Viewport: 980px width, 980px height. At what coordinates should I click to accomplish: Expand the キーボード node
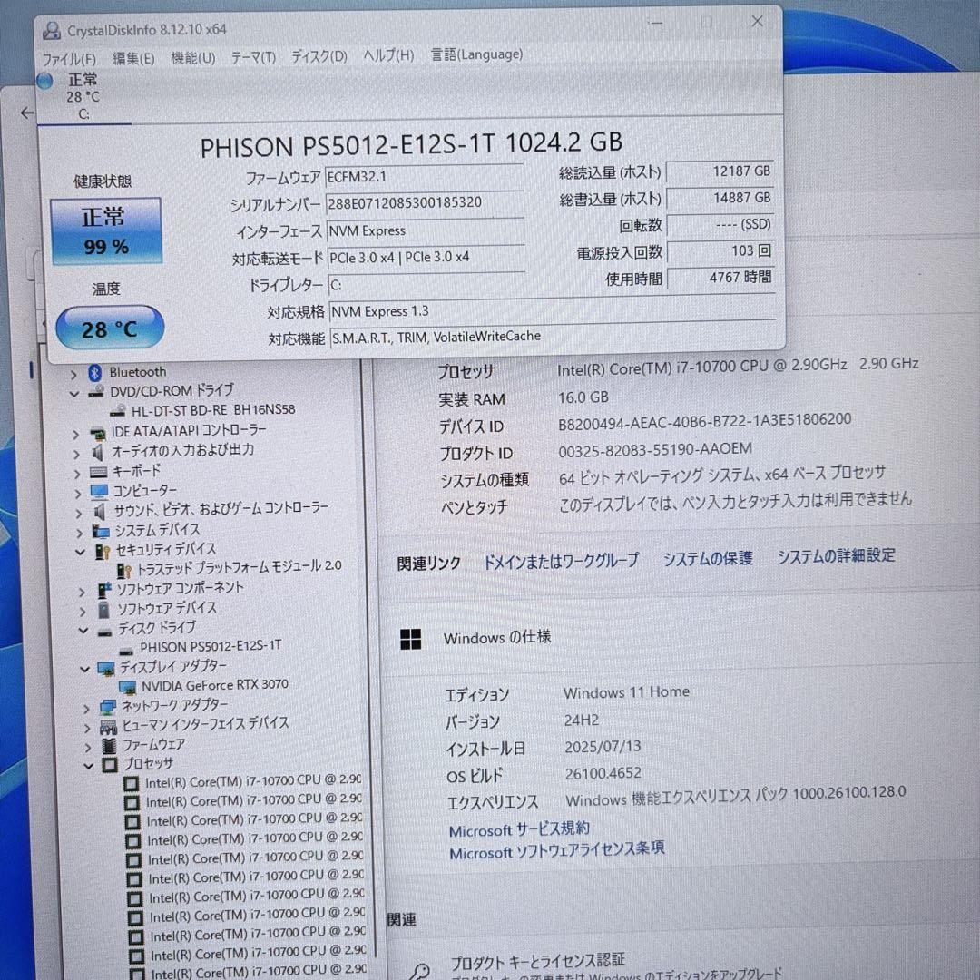click(77, 474)
